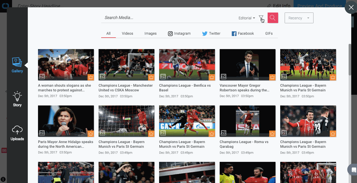Switch to the Videos tab
Viewport: 357px width, 183px height.
tap(127, 33)
